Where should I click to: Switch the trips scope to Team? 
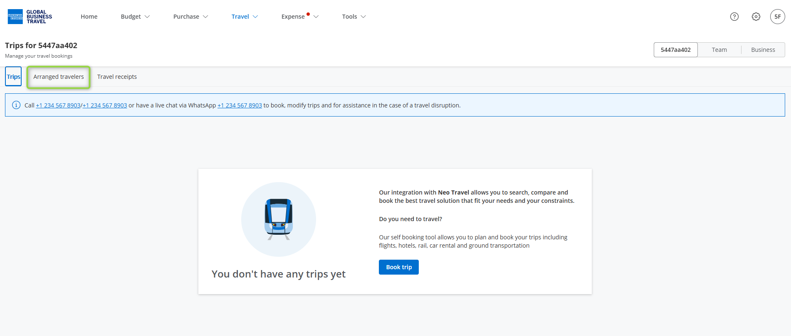[719, 50]
